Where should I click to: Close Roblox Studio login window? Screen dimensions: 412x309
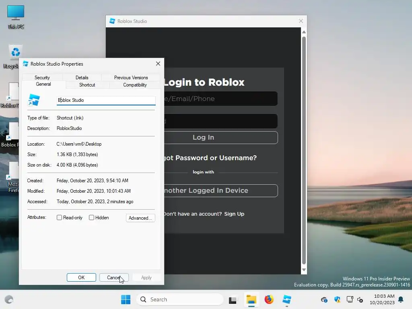pos(301,21)
